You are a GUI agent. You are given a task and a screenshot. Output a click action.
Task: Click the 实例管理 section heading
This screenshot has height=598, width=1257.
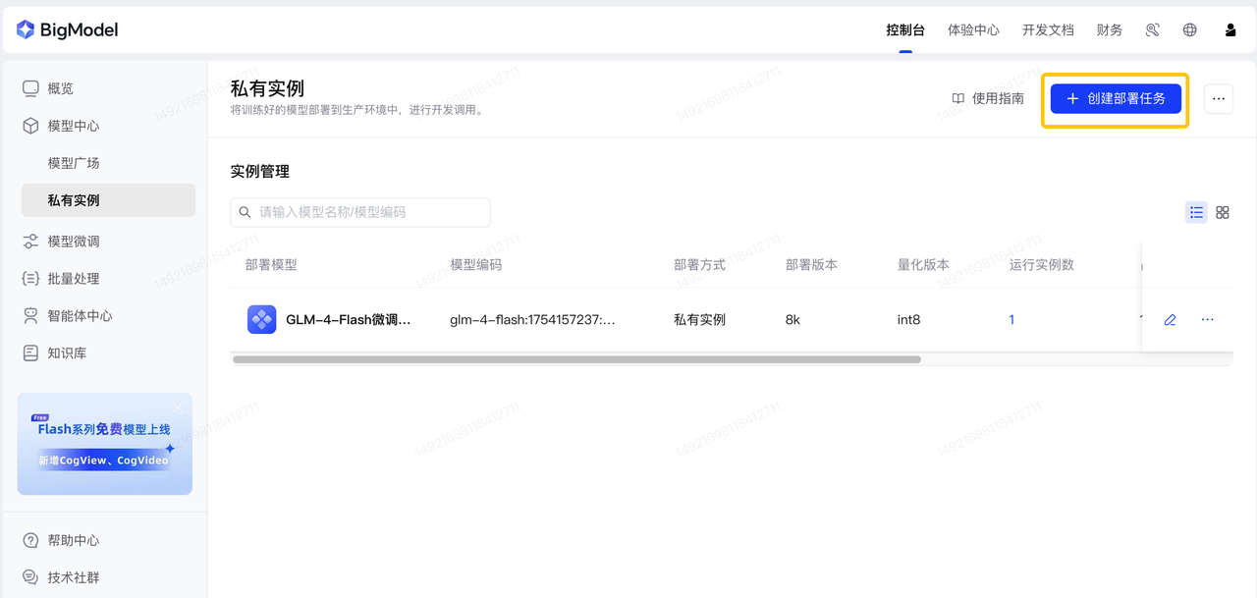tap(260, 172)
